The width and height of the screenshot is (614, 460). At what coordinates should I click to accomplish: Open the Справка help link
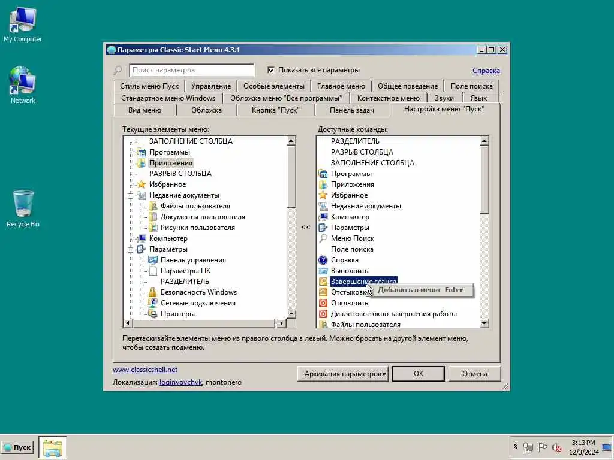(x=486, y=71)
